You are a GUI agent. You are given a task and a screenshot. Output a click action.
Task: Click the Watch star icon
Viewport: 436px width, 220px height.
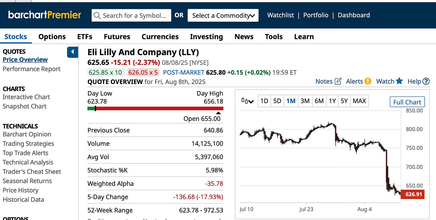pos(399,81)
